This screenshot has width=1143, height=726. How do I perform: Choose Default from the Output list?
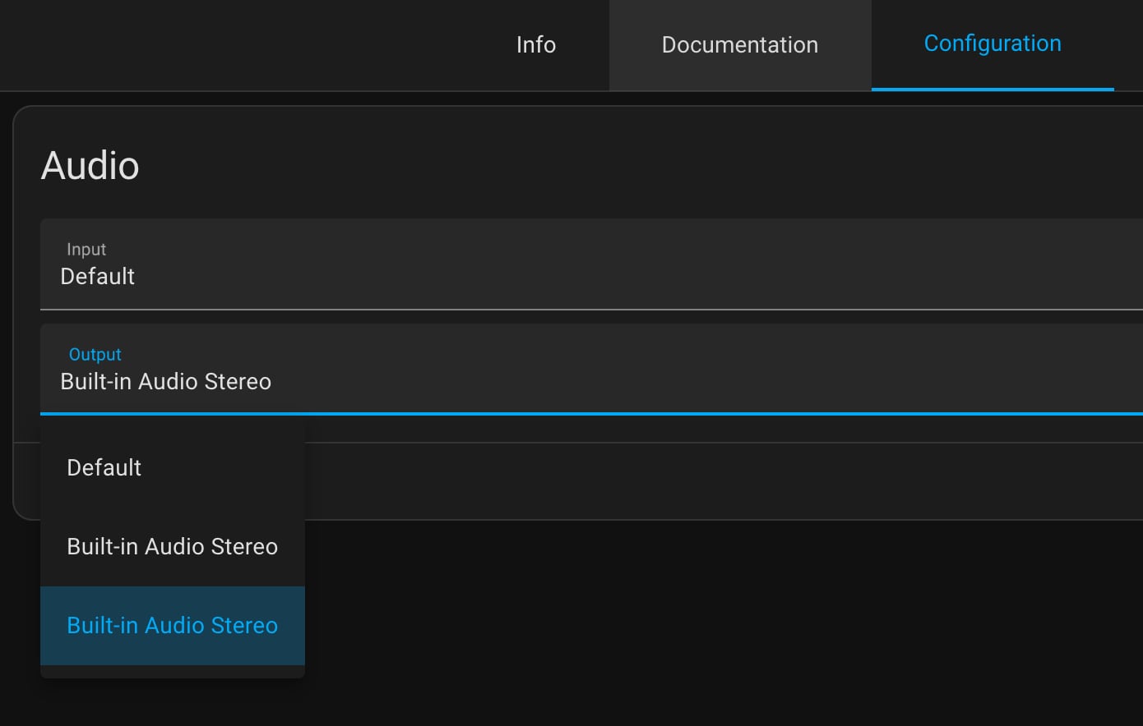click(x=173, y=468)
